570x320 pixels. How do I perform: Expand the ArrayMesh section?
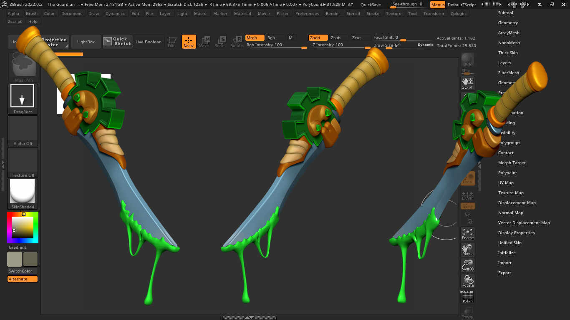click(509, 33)
